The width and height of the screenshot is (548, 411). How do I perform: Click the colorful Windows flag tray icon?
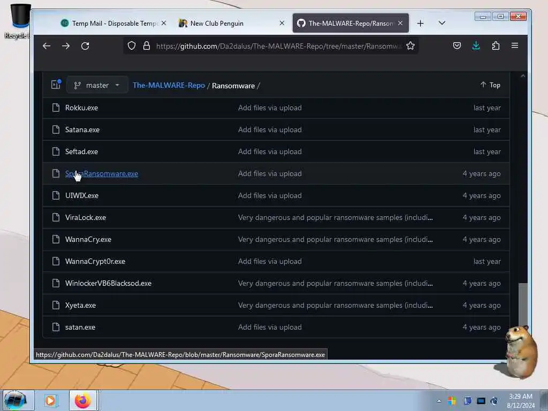[x=452, y=401]
